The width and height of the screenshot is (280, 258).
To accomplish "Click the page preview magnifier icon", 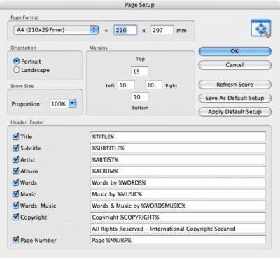I will (x=261, y=28).
